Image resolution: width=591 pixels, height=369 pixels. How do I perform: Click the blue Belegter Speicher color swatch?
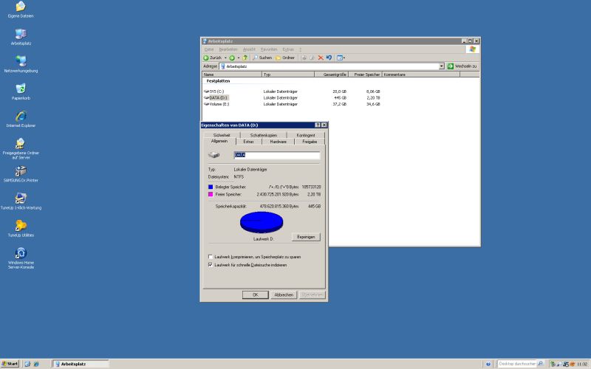click(x=211, y=187)
